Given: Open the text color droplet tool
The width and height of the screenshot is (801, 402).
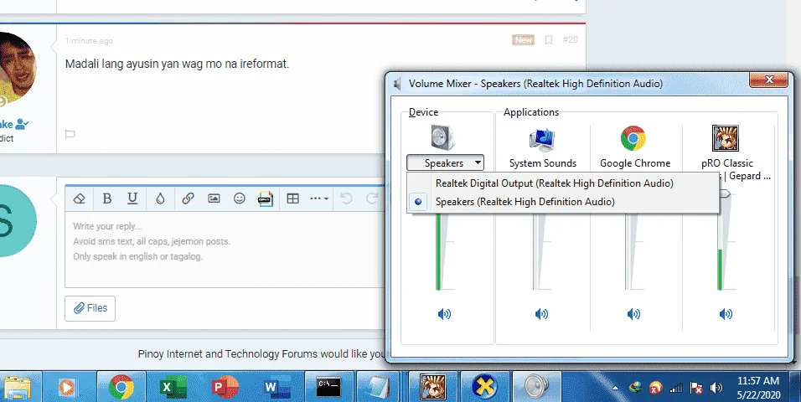Looking at the screenshot, I should tap(160, 198).
